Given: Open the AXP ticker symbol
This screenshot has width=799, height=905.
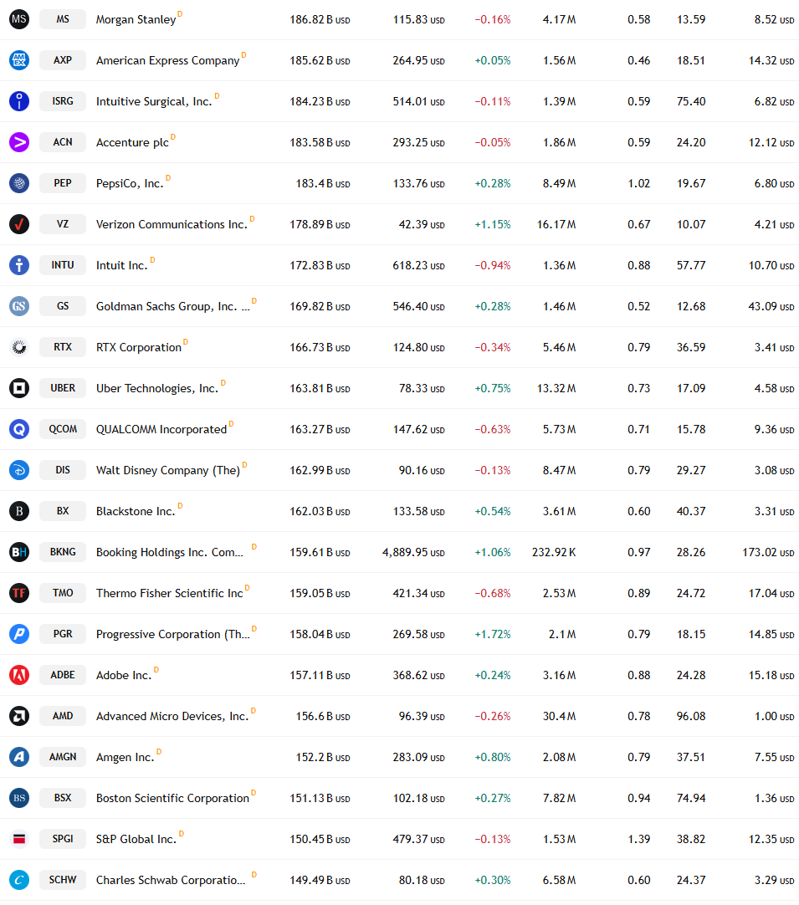Looking at the screenshot, I should [63, 60].
